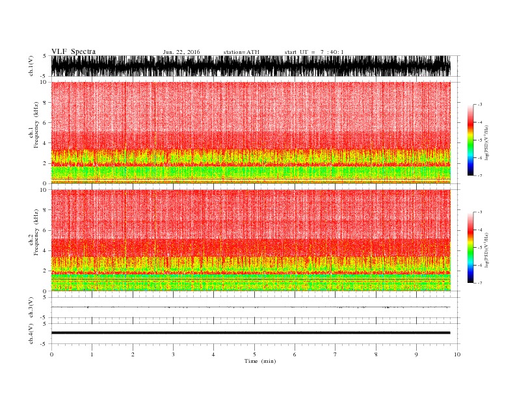Image resolution: width=515 pixels, height=398 pixels.
Task: Click the time axis tick label "9"
Action: [x=416, y=354]
